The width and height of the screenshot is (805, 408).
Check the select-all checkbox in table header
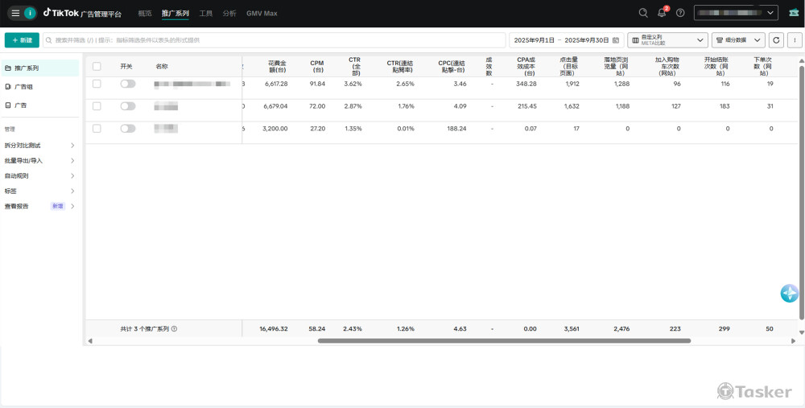click(97, 67)
